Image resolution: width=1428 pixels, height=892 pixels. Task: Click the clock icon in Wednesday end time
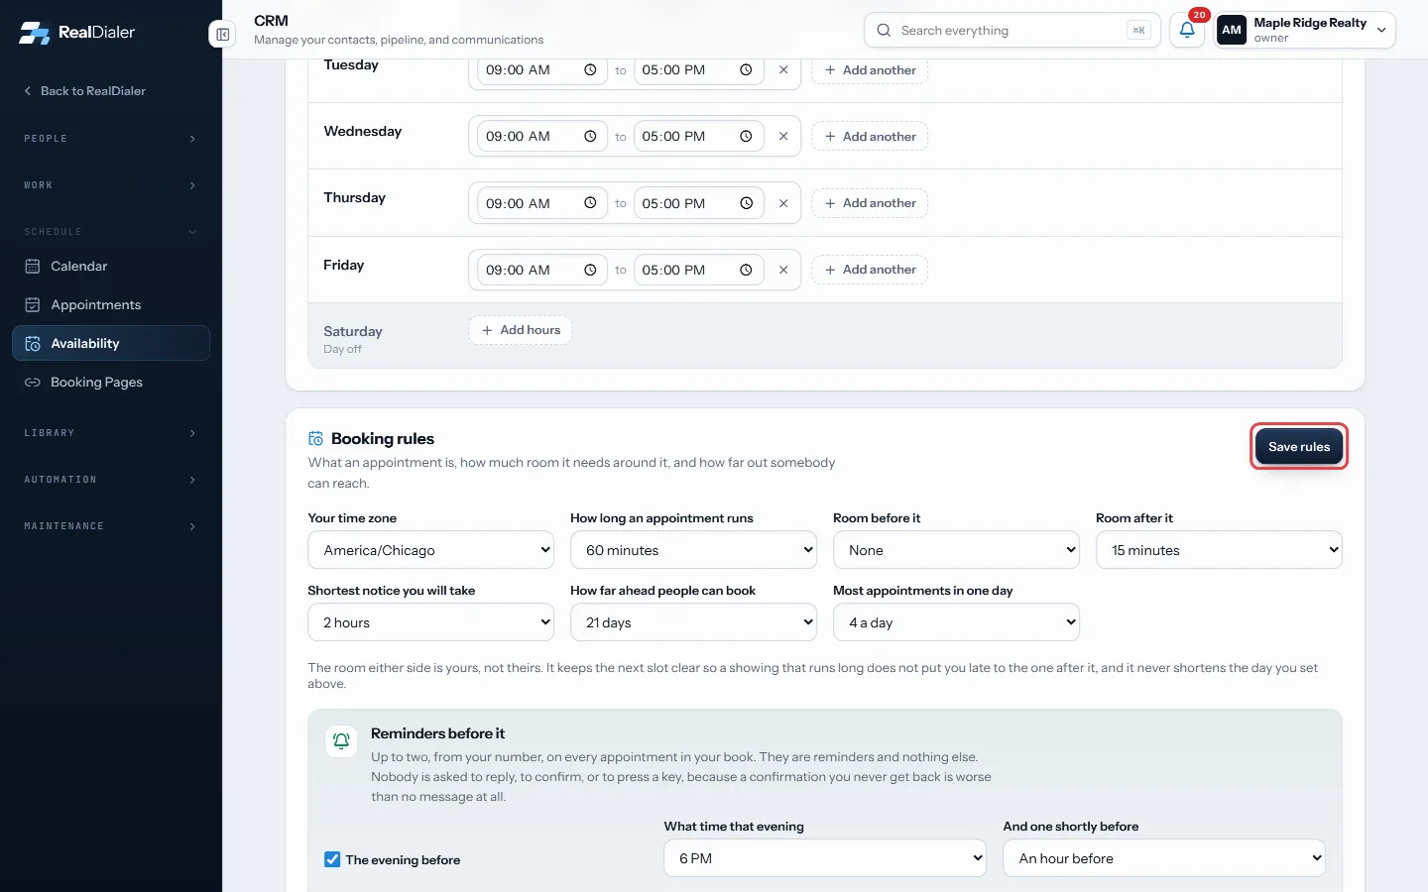point(746,137)
